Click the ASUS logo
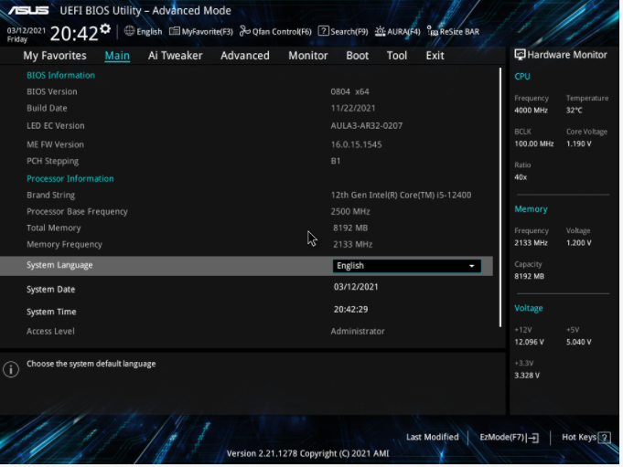 pos(28,10)
